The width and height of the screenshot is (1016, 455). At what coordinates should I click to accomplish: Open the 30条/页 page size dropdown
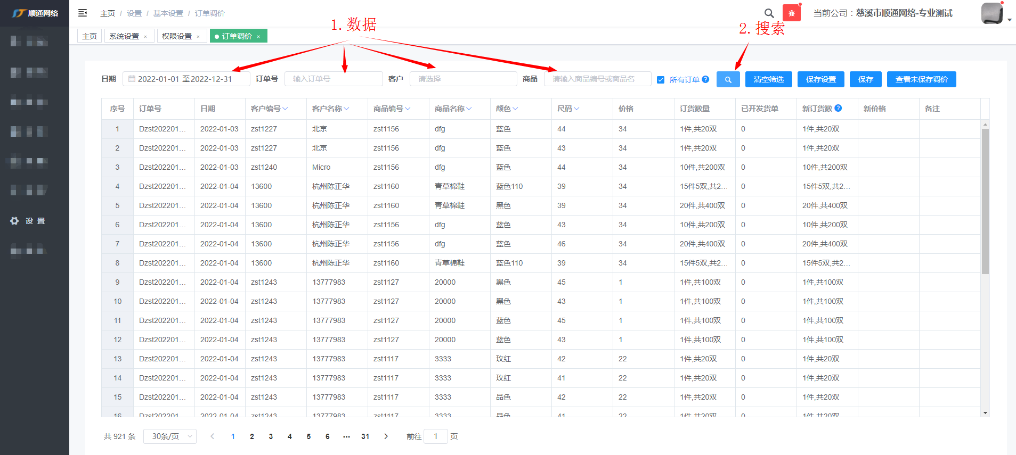coord(170,436)
